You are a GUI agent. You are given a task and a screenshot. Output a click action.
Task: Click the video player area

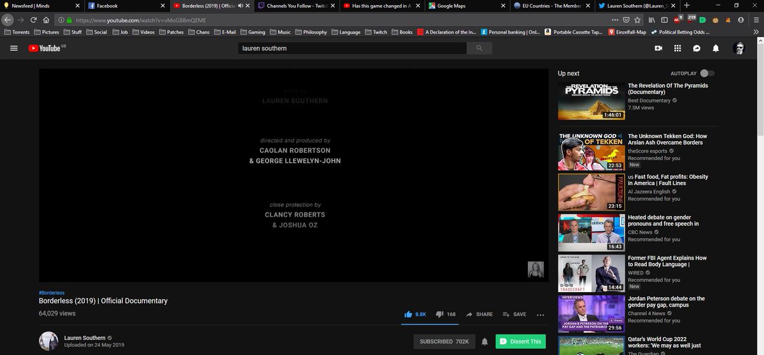(294, 175)
